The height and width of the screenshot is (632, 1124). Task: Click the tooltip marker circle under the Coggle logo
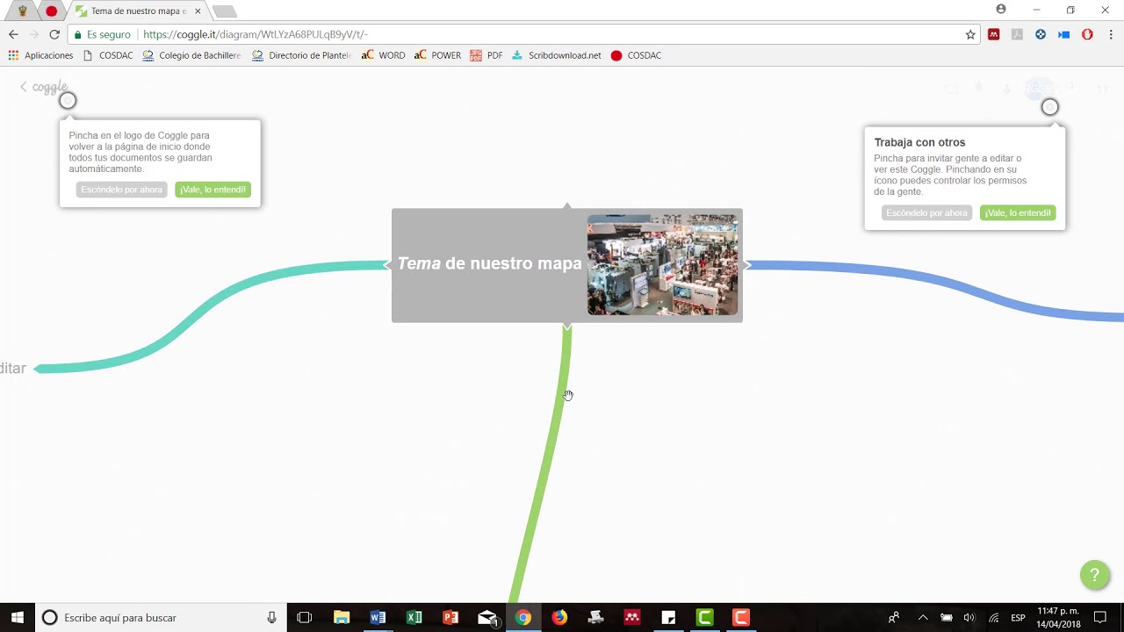click(68, 101)
